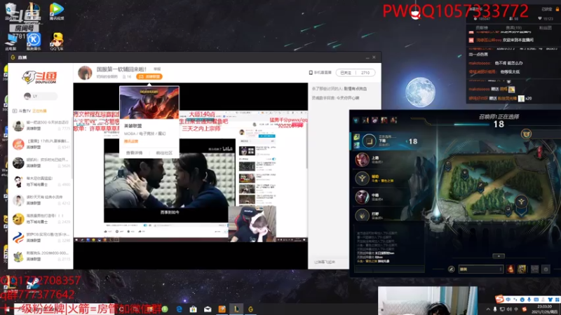Click the lower summoner spell next to 下路 slot
561x315 pixels.
point(356,145)
